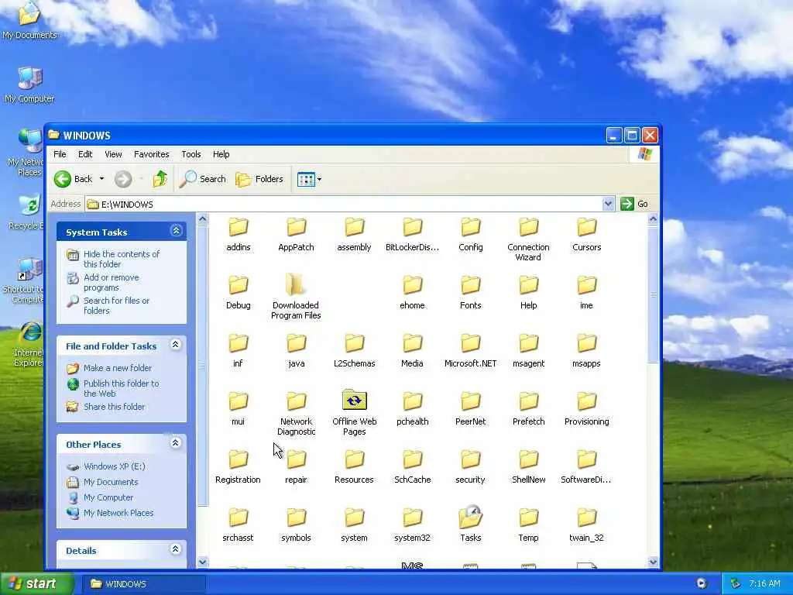Open the Views dropdown arrow

click(319, 179)
